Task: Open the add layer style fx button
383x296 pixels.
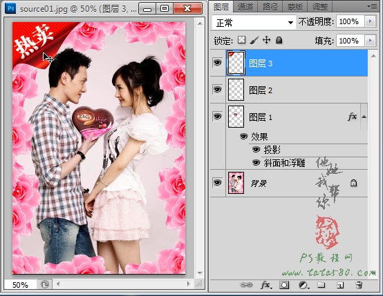Action: 266,285
